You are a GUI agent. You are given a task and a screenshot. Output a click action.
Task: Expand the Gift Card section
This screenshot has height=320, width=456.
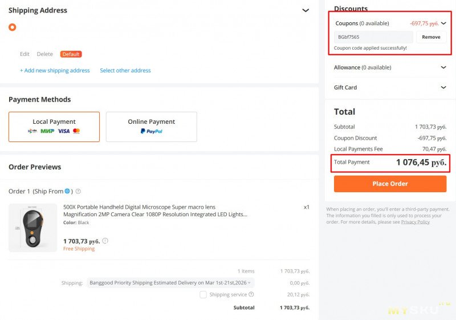point(443,87)
